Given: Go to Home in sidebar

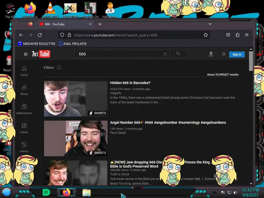Looking at the screenshot, I should pyautogui.click(x=24, y=71).
